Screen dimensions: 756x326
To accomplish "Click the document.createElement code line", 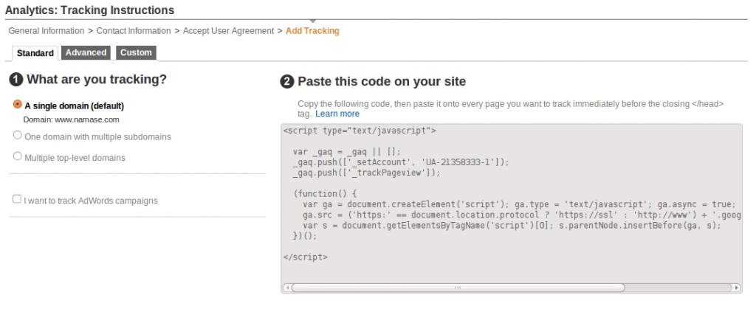I will point(520,204).
